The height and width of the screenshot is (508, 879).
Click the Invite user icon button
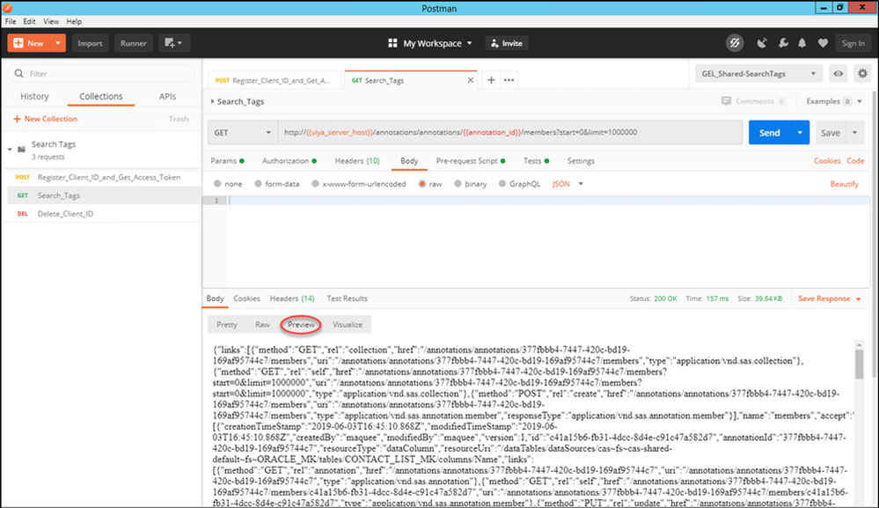[507, 43]
